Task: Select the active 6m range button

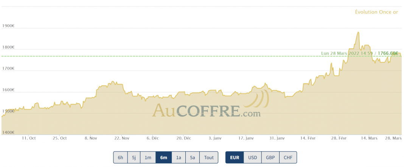Action: (163, 158)
